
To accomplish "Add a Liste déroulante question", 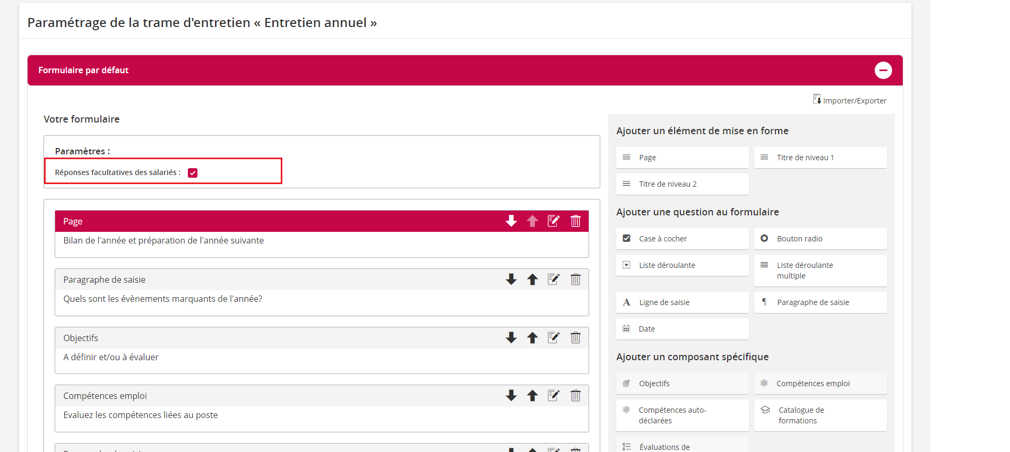I will pos(682,265).
